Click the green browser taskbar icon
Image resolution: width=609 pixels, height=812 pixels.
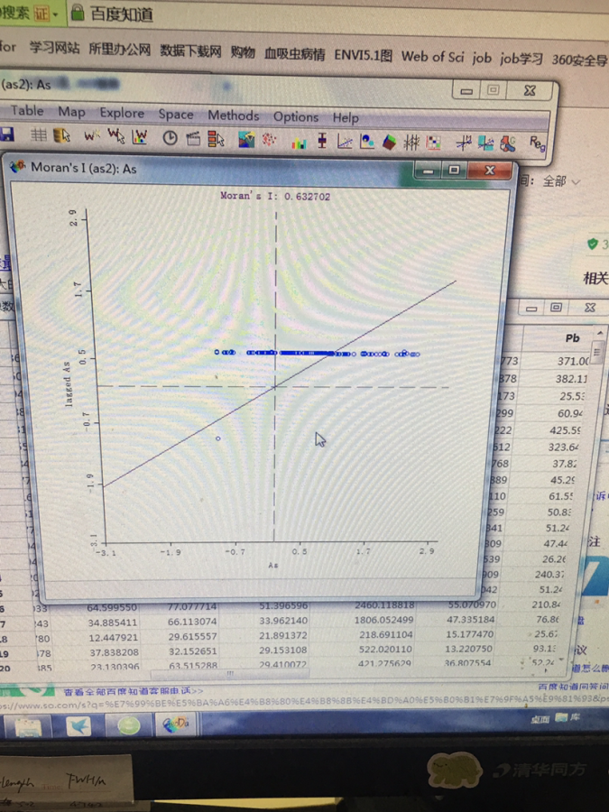click(x=128, y=725)
